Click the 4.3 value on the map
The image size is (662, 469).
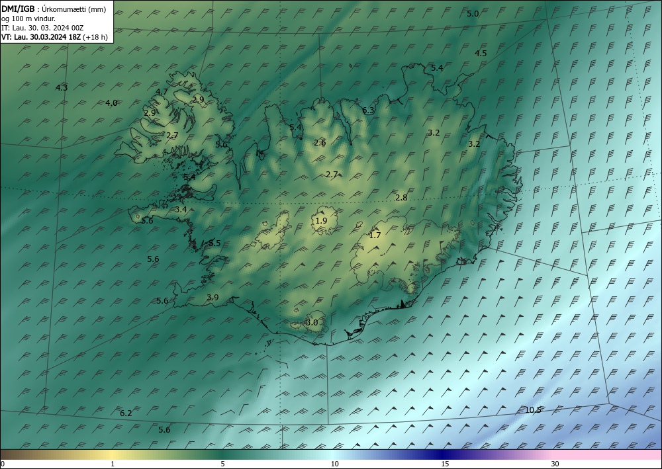click(62, 88)
